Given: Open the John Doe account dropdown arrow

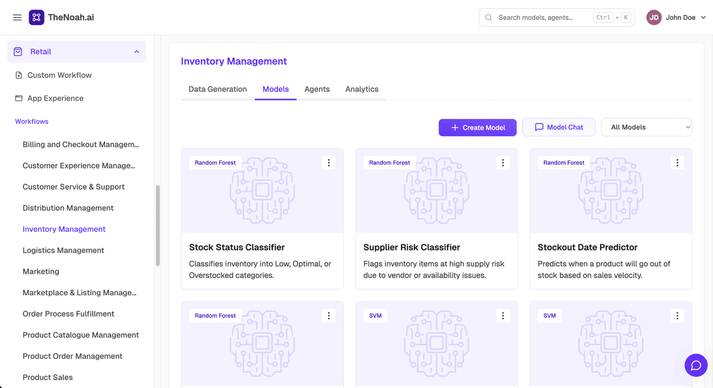Looking at the screenshot, I should [x=703, y=17].
